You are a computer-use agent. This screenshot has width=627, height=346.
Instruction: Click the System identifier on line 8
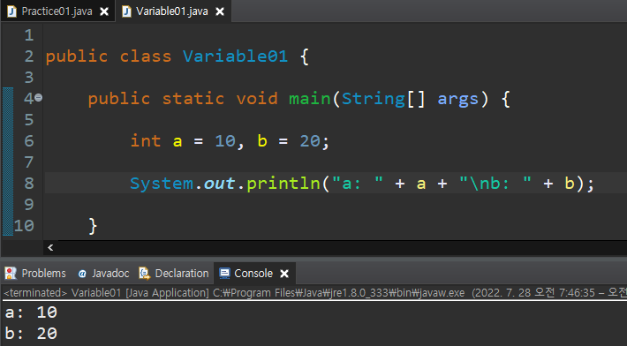162,184
